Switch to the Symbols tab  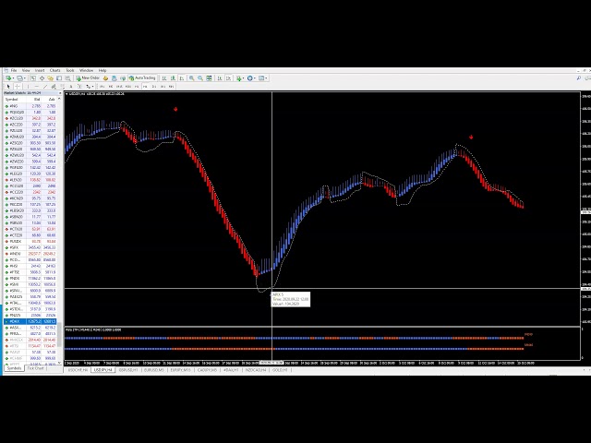[x=13, y=368]
